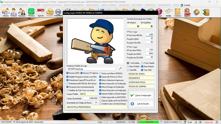The height and width of the screenshot is (124, 221).
Task: Enable Editar Impressão no NOTEPAD
Action: [x=112, y=97]
